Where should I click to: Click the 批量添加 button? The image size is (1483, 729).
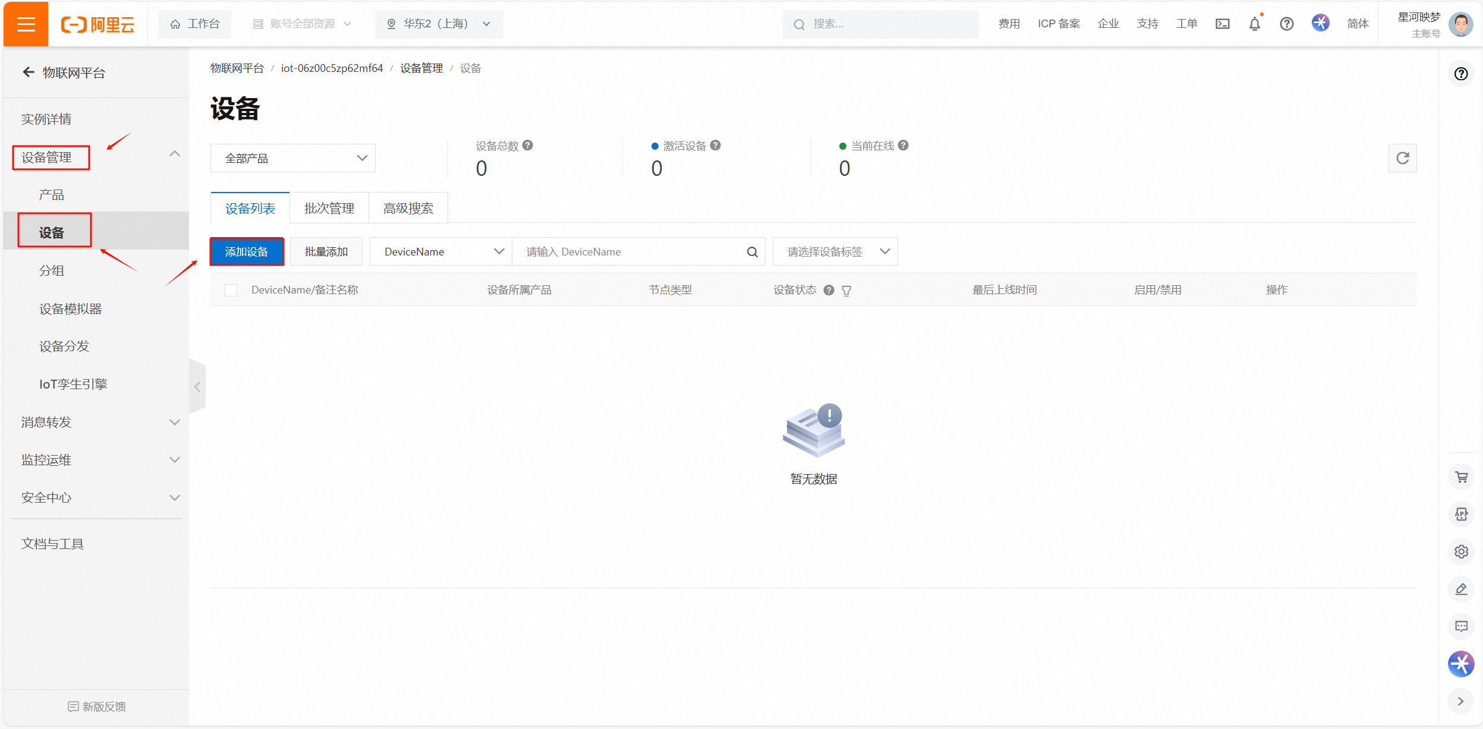pos(326,252)
